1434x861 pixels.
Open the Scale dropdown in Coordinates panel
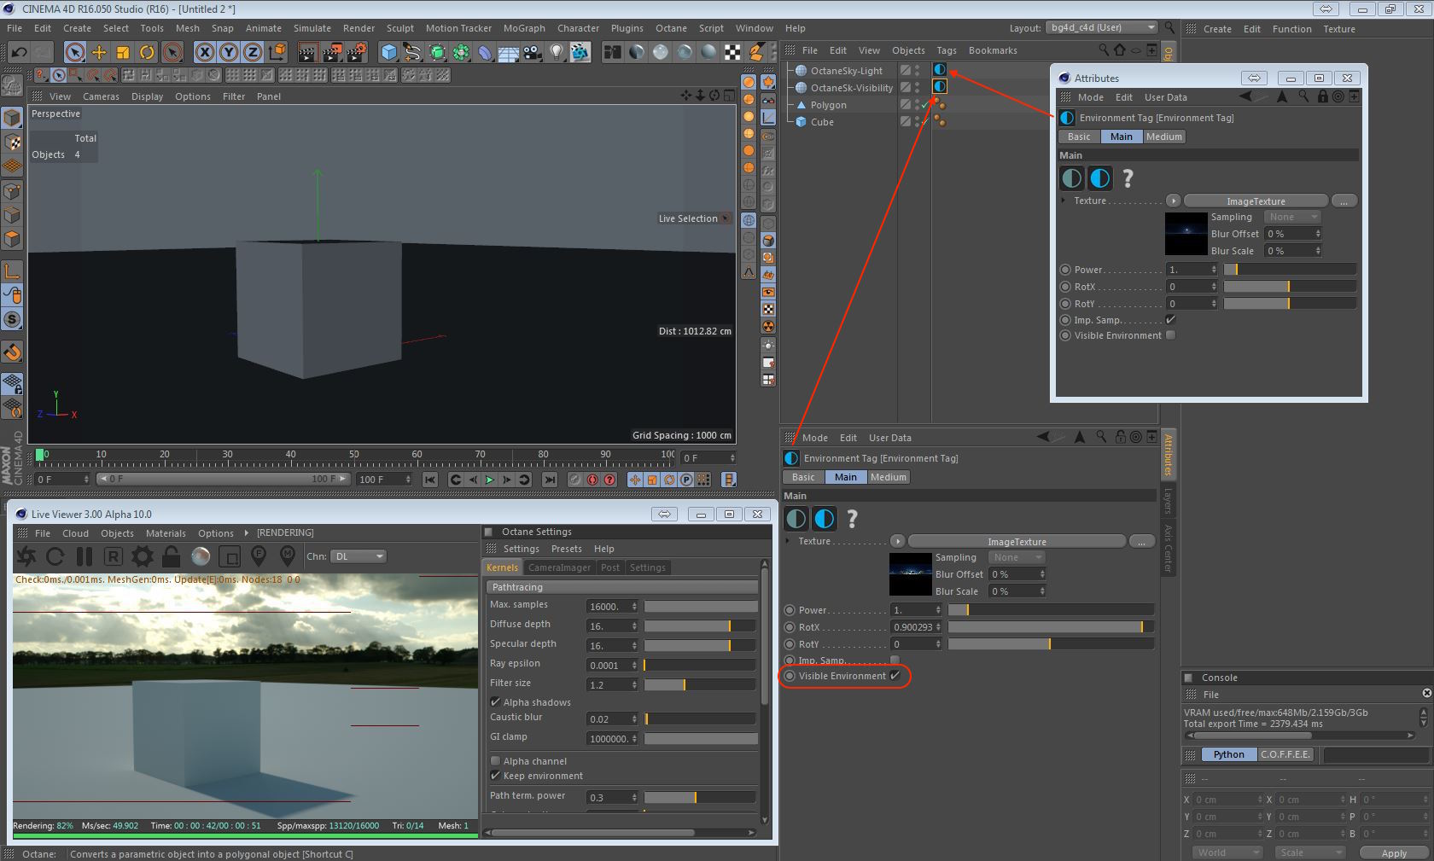click(x=1309, y=852)
